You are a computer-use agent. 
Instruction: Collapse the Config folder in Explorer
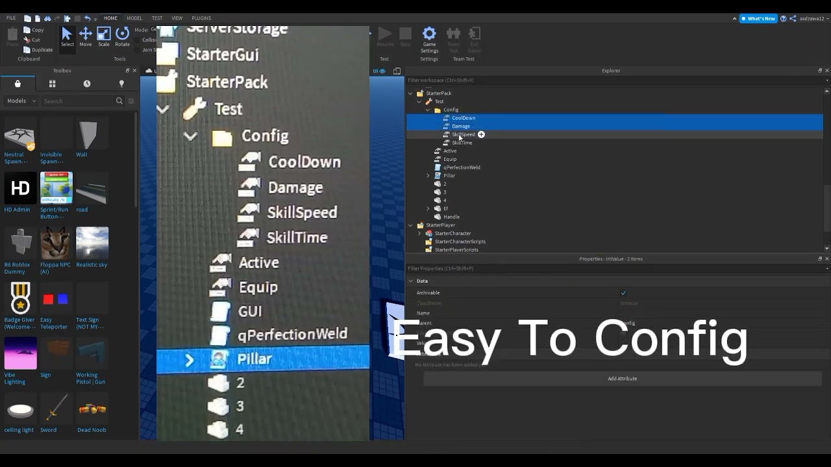pos(428,110)
